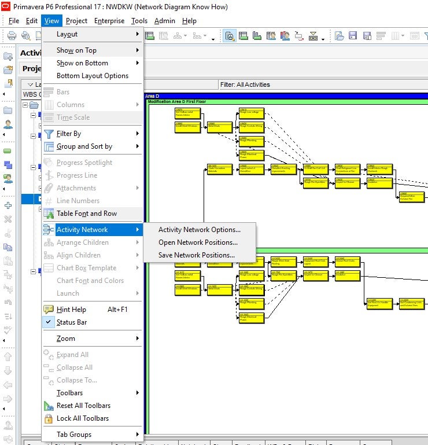Click the Gantt Chart toolbar icon
Image resolution: width=428 pixels, height=445 pixels.
[149, 36]
